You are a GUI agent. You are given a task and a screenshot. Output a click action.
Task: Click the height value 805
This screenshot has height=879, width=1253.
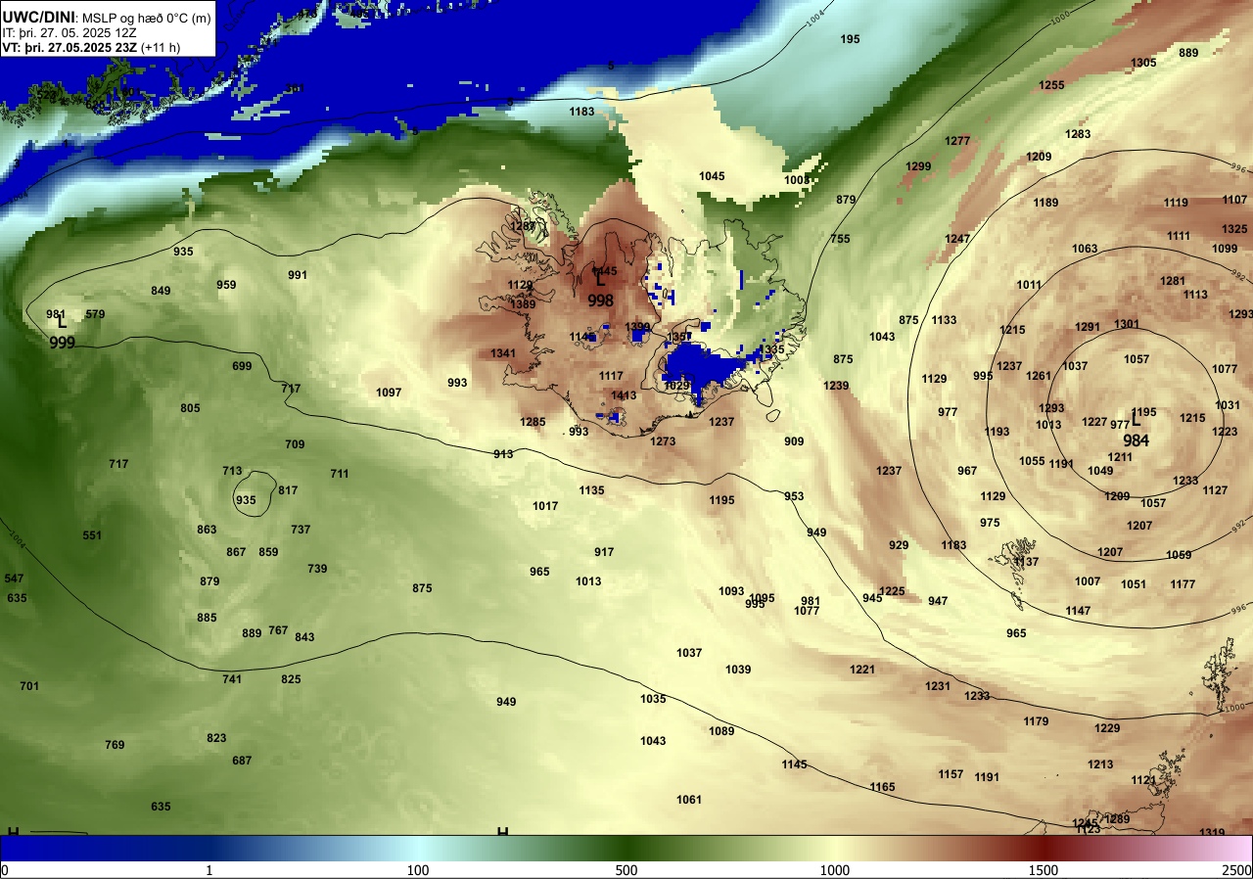point(190,408)
